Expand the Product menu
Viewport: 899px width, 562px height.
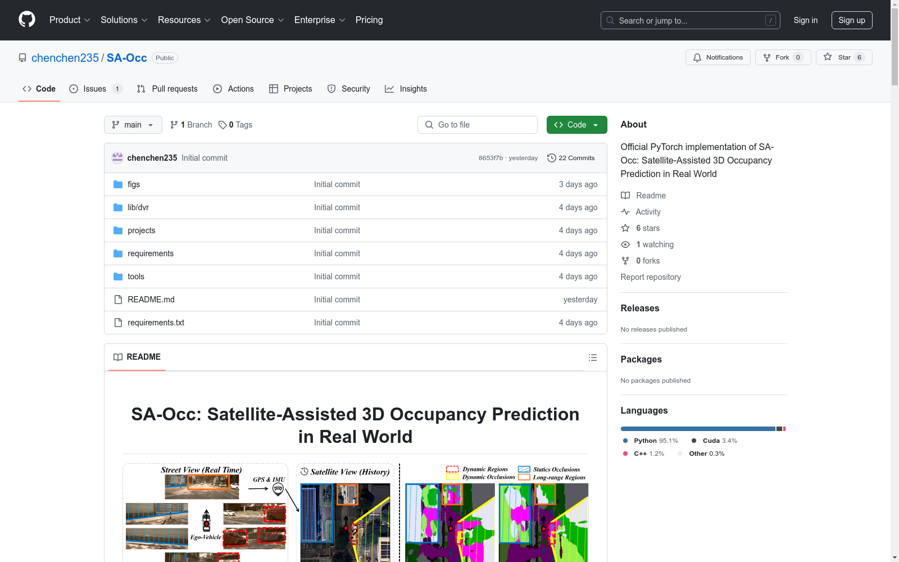coord(70,20)
